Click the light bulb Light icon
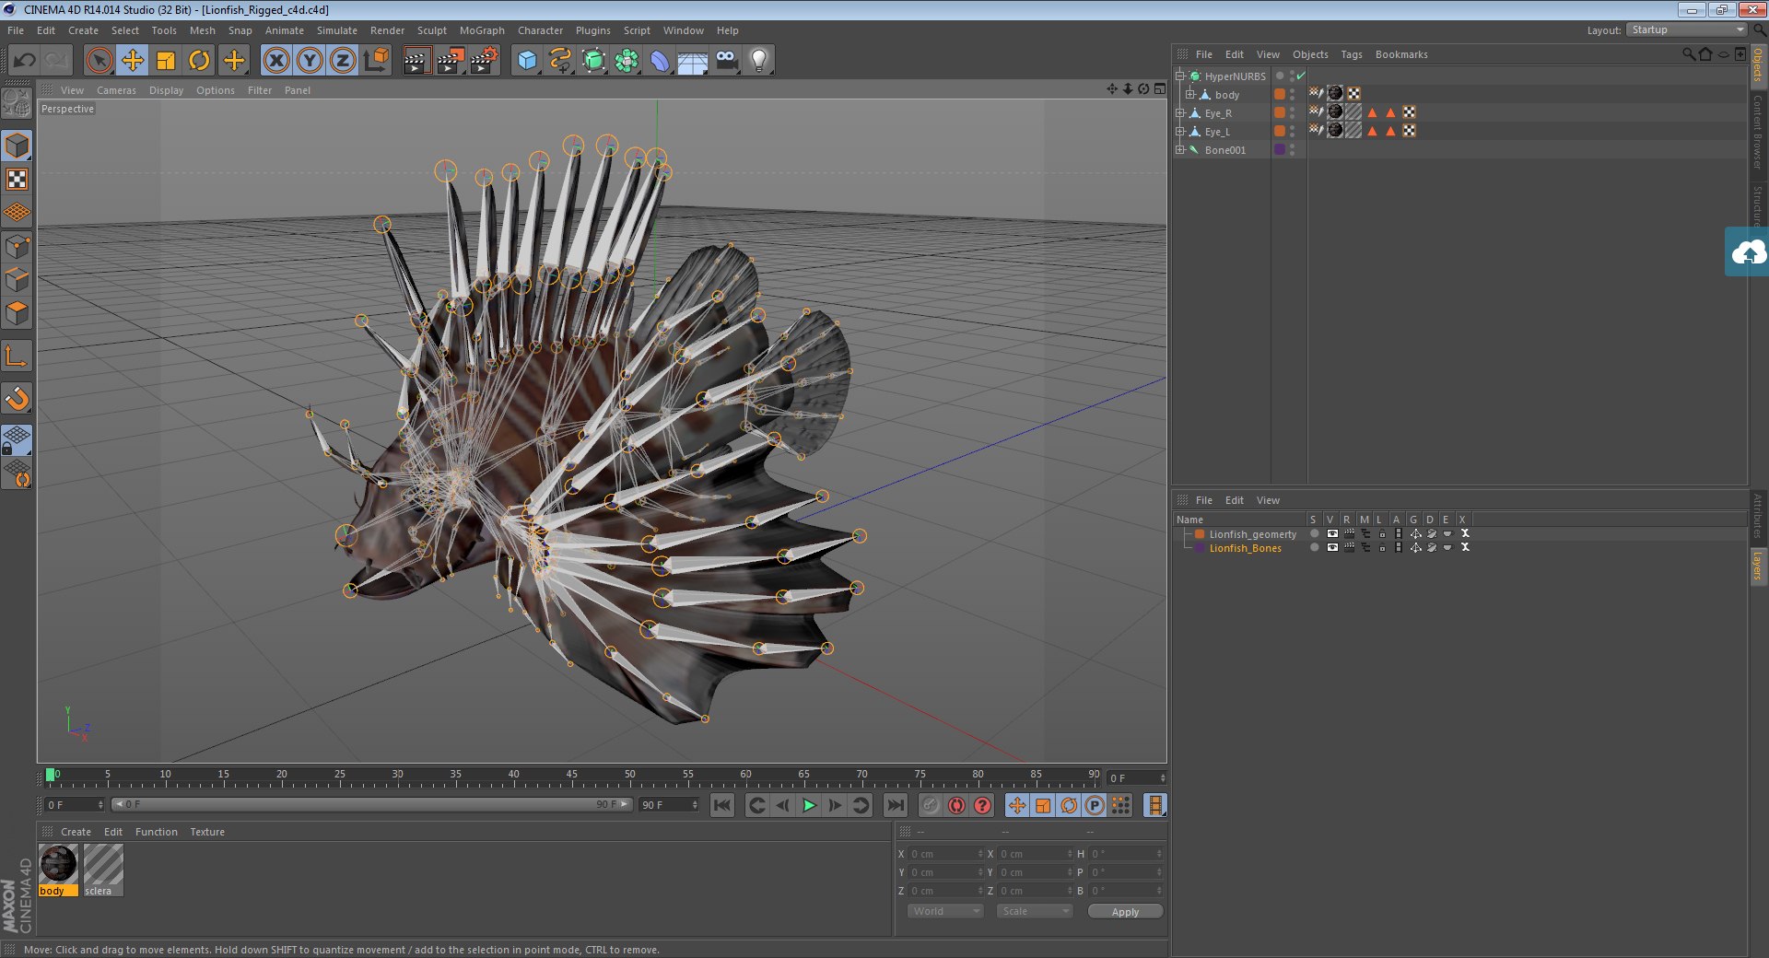Viewport: 1769px width, 958px height. [x=758, y=61]
